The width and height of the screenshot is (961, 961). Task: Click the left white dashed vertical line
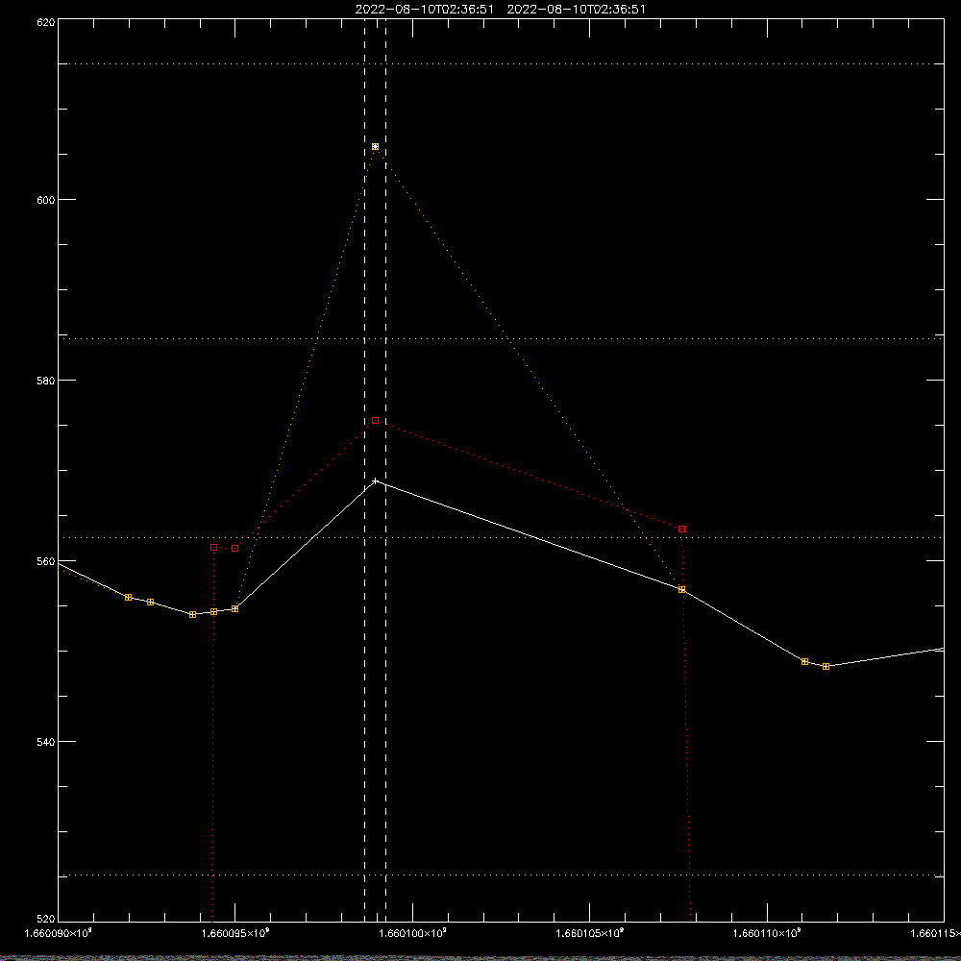click(x=364, y=470)
